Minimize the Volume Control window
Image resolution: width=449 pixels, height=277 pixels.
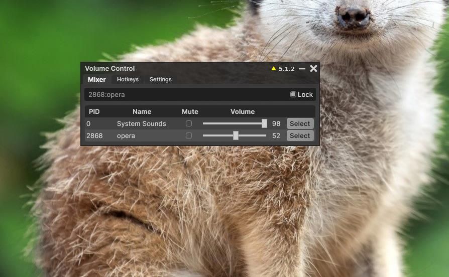tap(302, 69)
